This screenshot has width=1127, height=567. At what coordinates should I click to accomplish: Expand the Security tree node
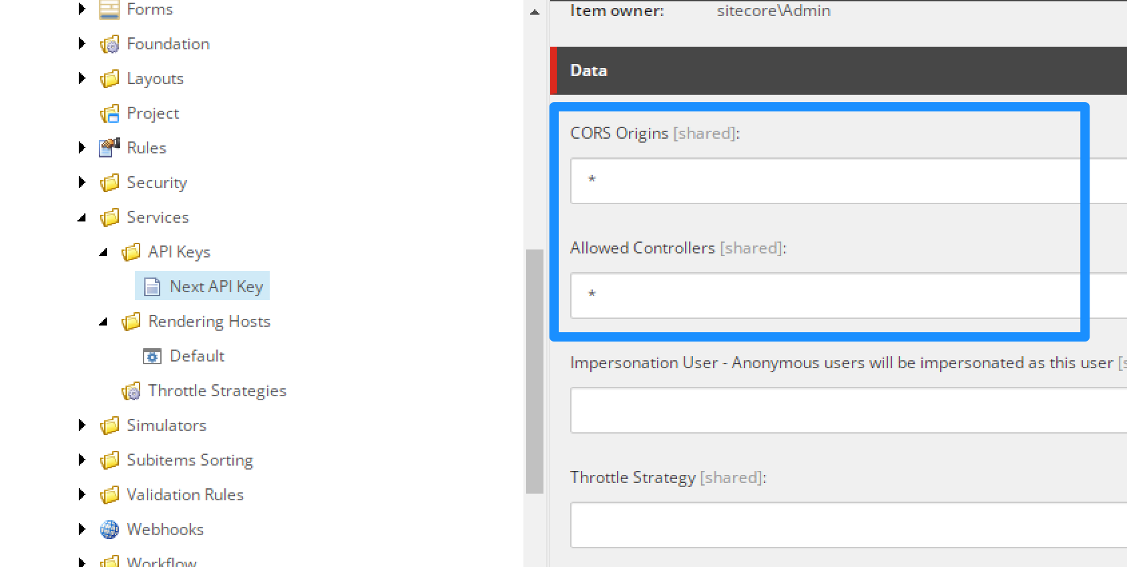coord(81,183)
